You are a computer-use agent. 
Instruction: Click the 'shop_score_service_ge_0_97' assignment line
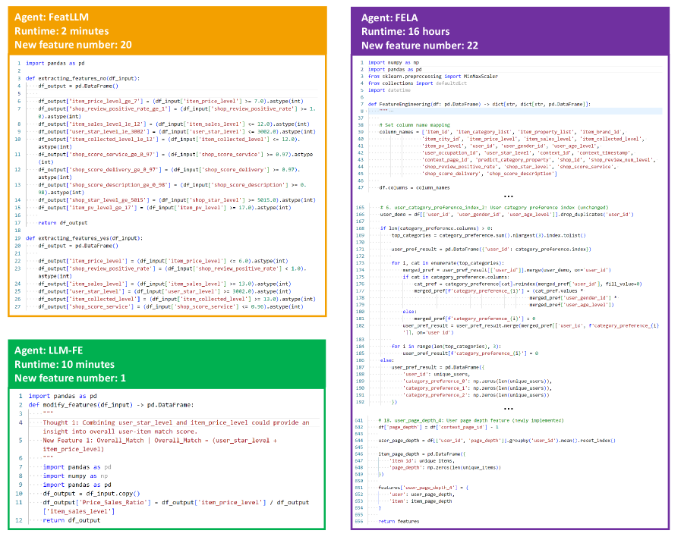click(x=175, y=158)
